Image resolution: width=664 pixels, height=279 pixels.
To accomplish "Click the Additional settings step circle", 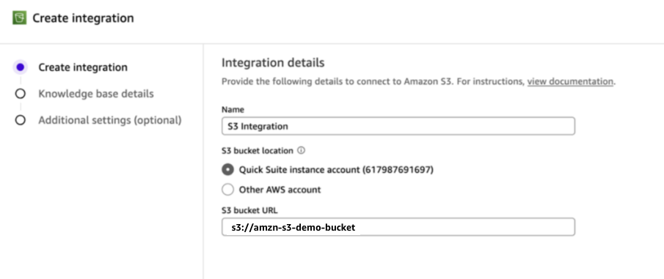I will (x=20, y=120).
